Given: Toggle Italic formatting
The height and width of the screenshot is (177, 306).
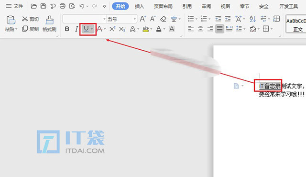Looking at the screenshot, I should (76, 29).
